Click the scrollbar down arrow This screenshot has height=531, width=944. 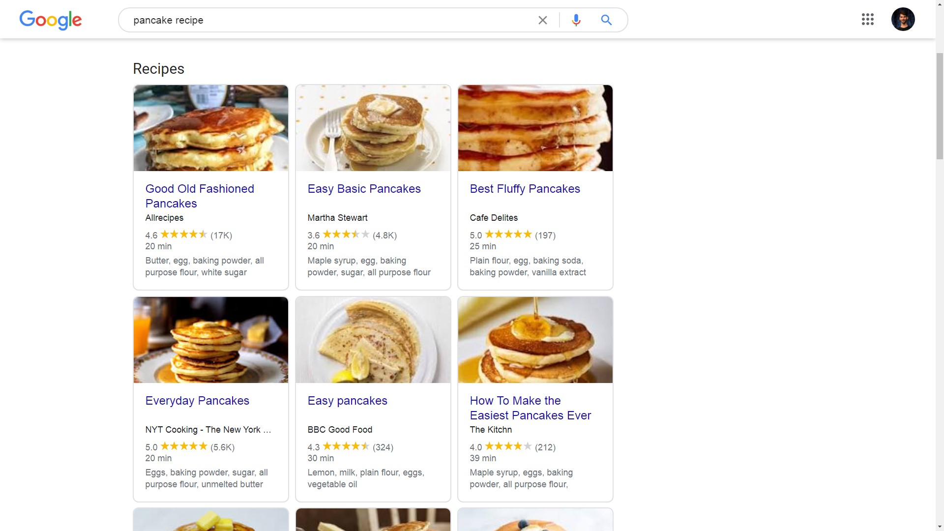[940, 527]
